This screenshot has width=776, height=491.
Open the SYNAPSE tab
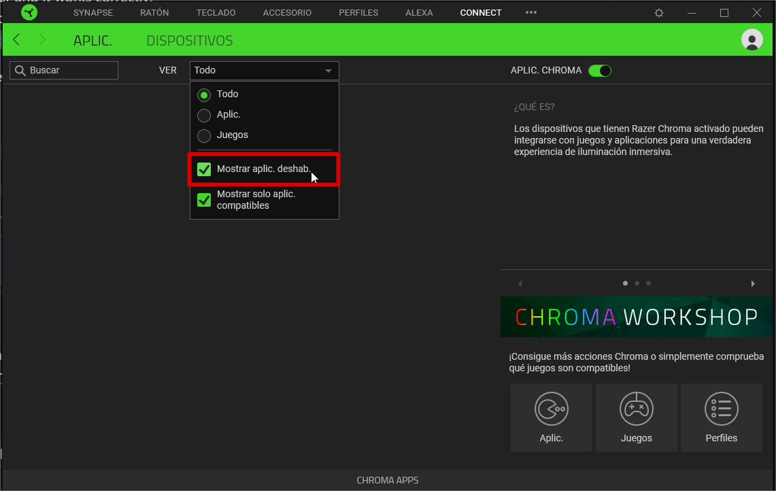pos(93,12)
